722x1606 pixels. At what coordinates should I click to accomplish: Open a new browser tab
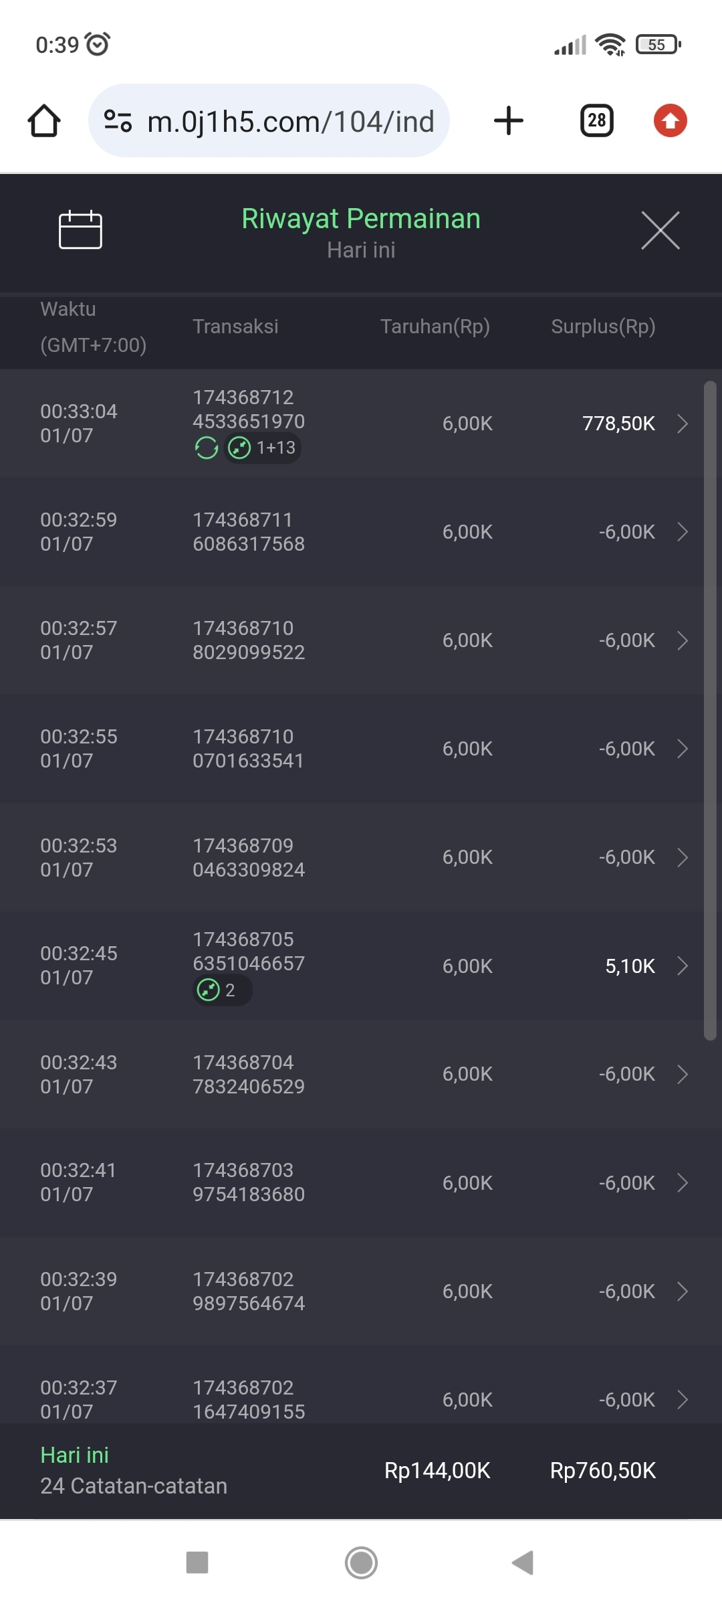(508, 121)
